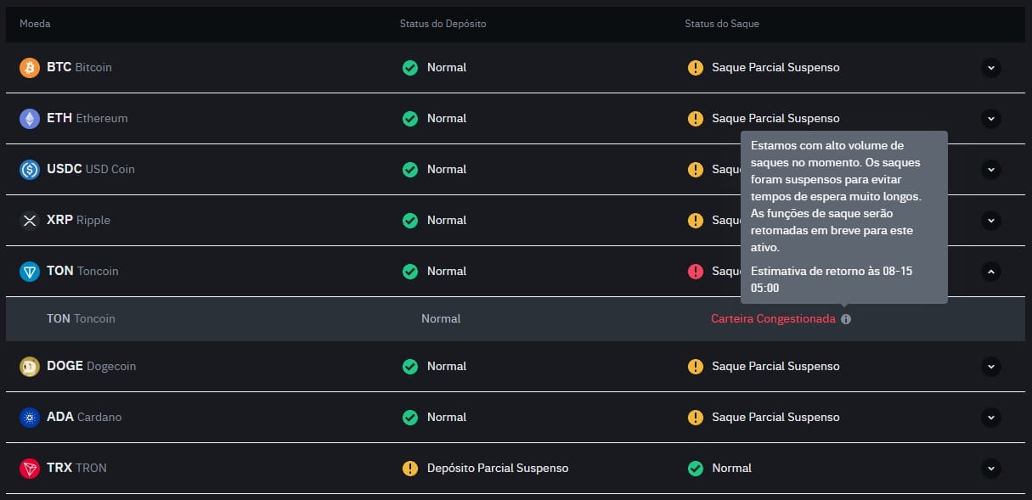Click BTC withdrawal yellow warning icon
Image resolution: width=1032 pixels, height=500 pixels.
(x=696, y=67)
